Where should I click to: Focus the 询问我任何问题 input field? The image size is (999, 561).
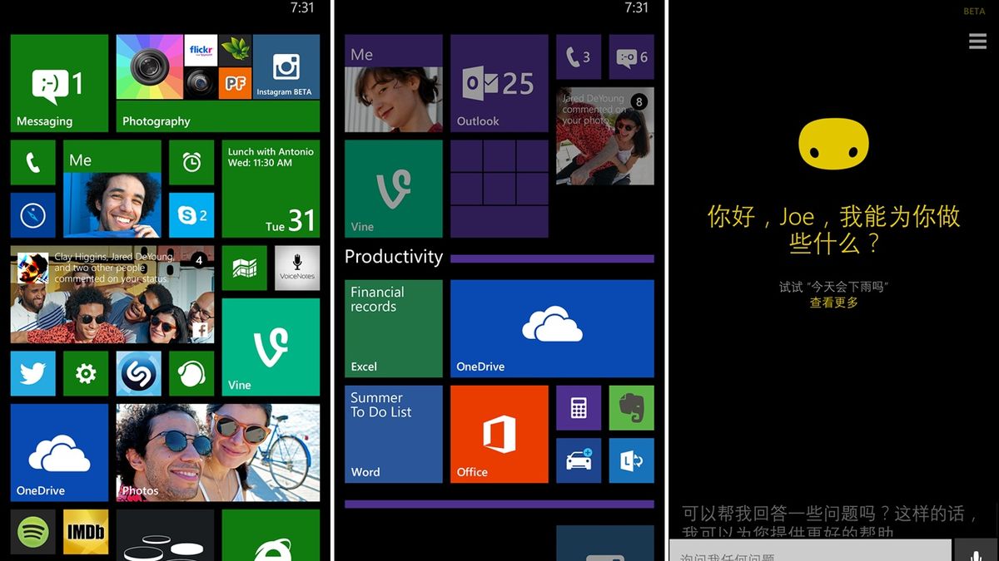(x=810, y=550)
